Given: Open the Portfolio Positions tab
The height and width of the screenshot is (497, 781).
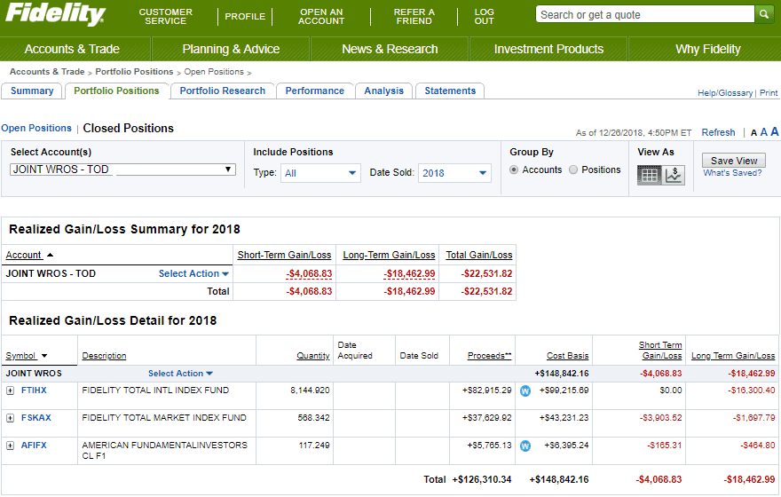Looking at the screenshot, I should coord(116,91).
